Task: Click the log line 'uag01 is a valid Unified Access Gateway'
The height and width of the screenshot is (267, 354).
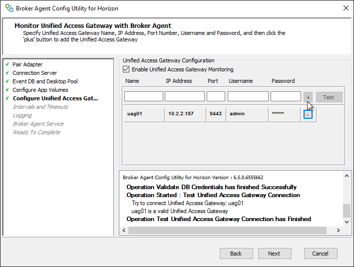Action: 180,211
